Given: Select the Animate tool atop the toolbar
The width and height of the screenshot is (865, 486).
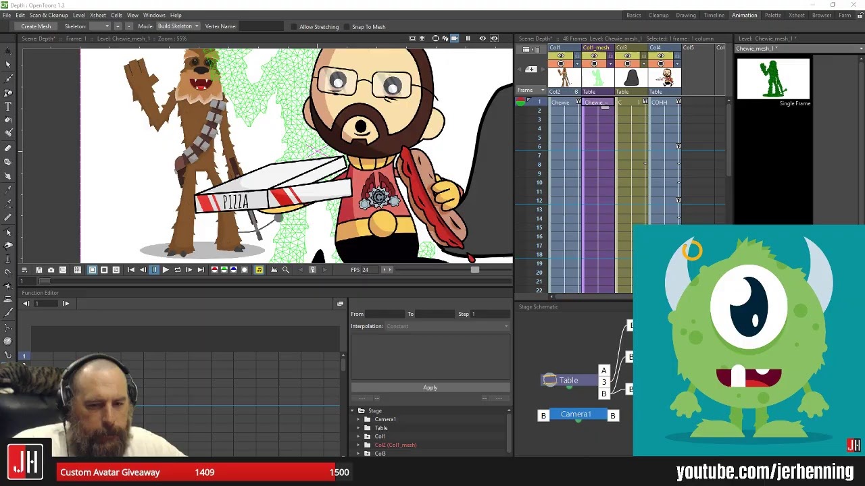Looking at the screenshot, I should click(x=8, y=51).
